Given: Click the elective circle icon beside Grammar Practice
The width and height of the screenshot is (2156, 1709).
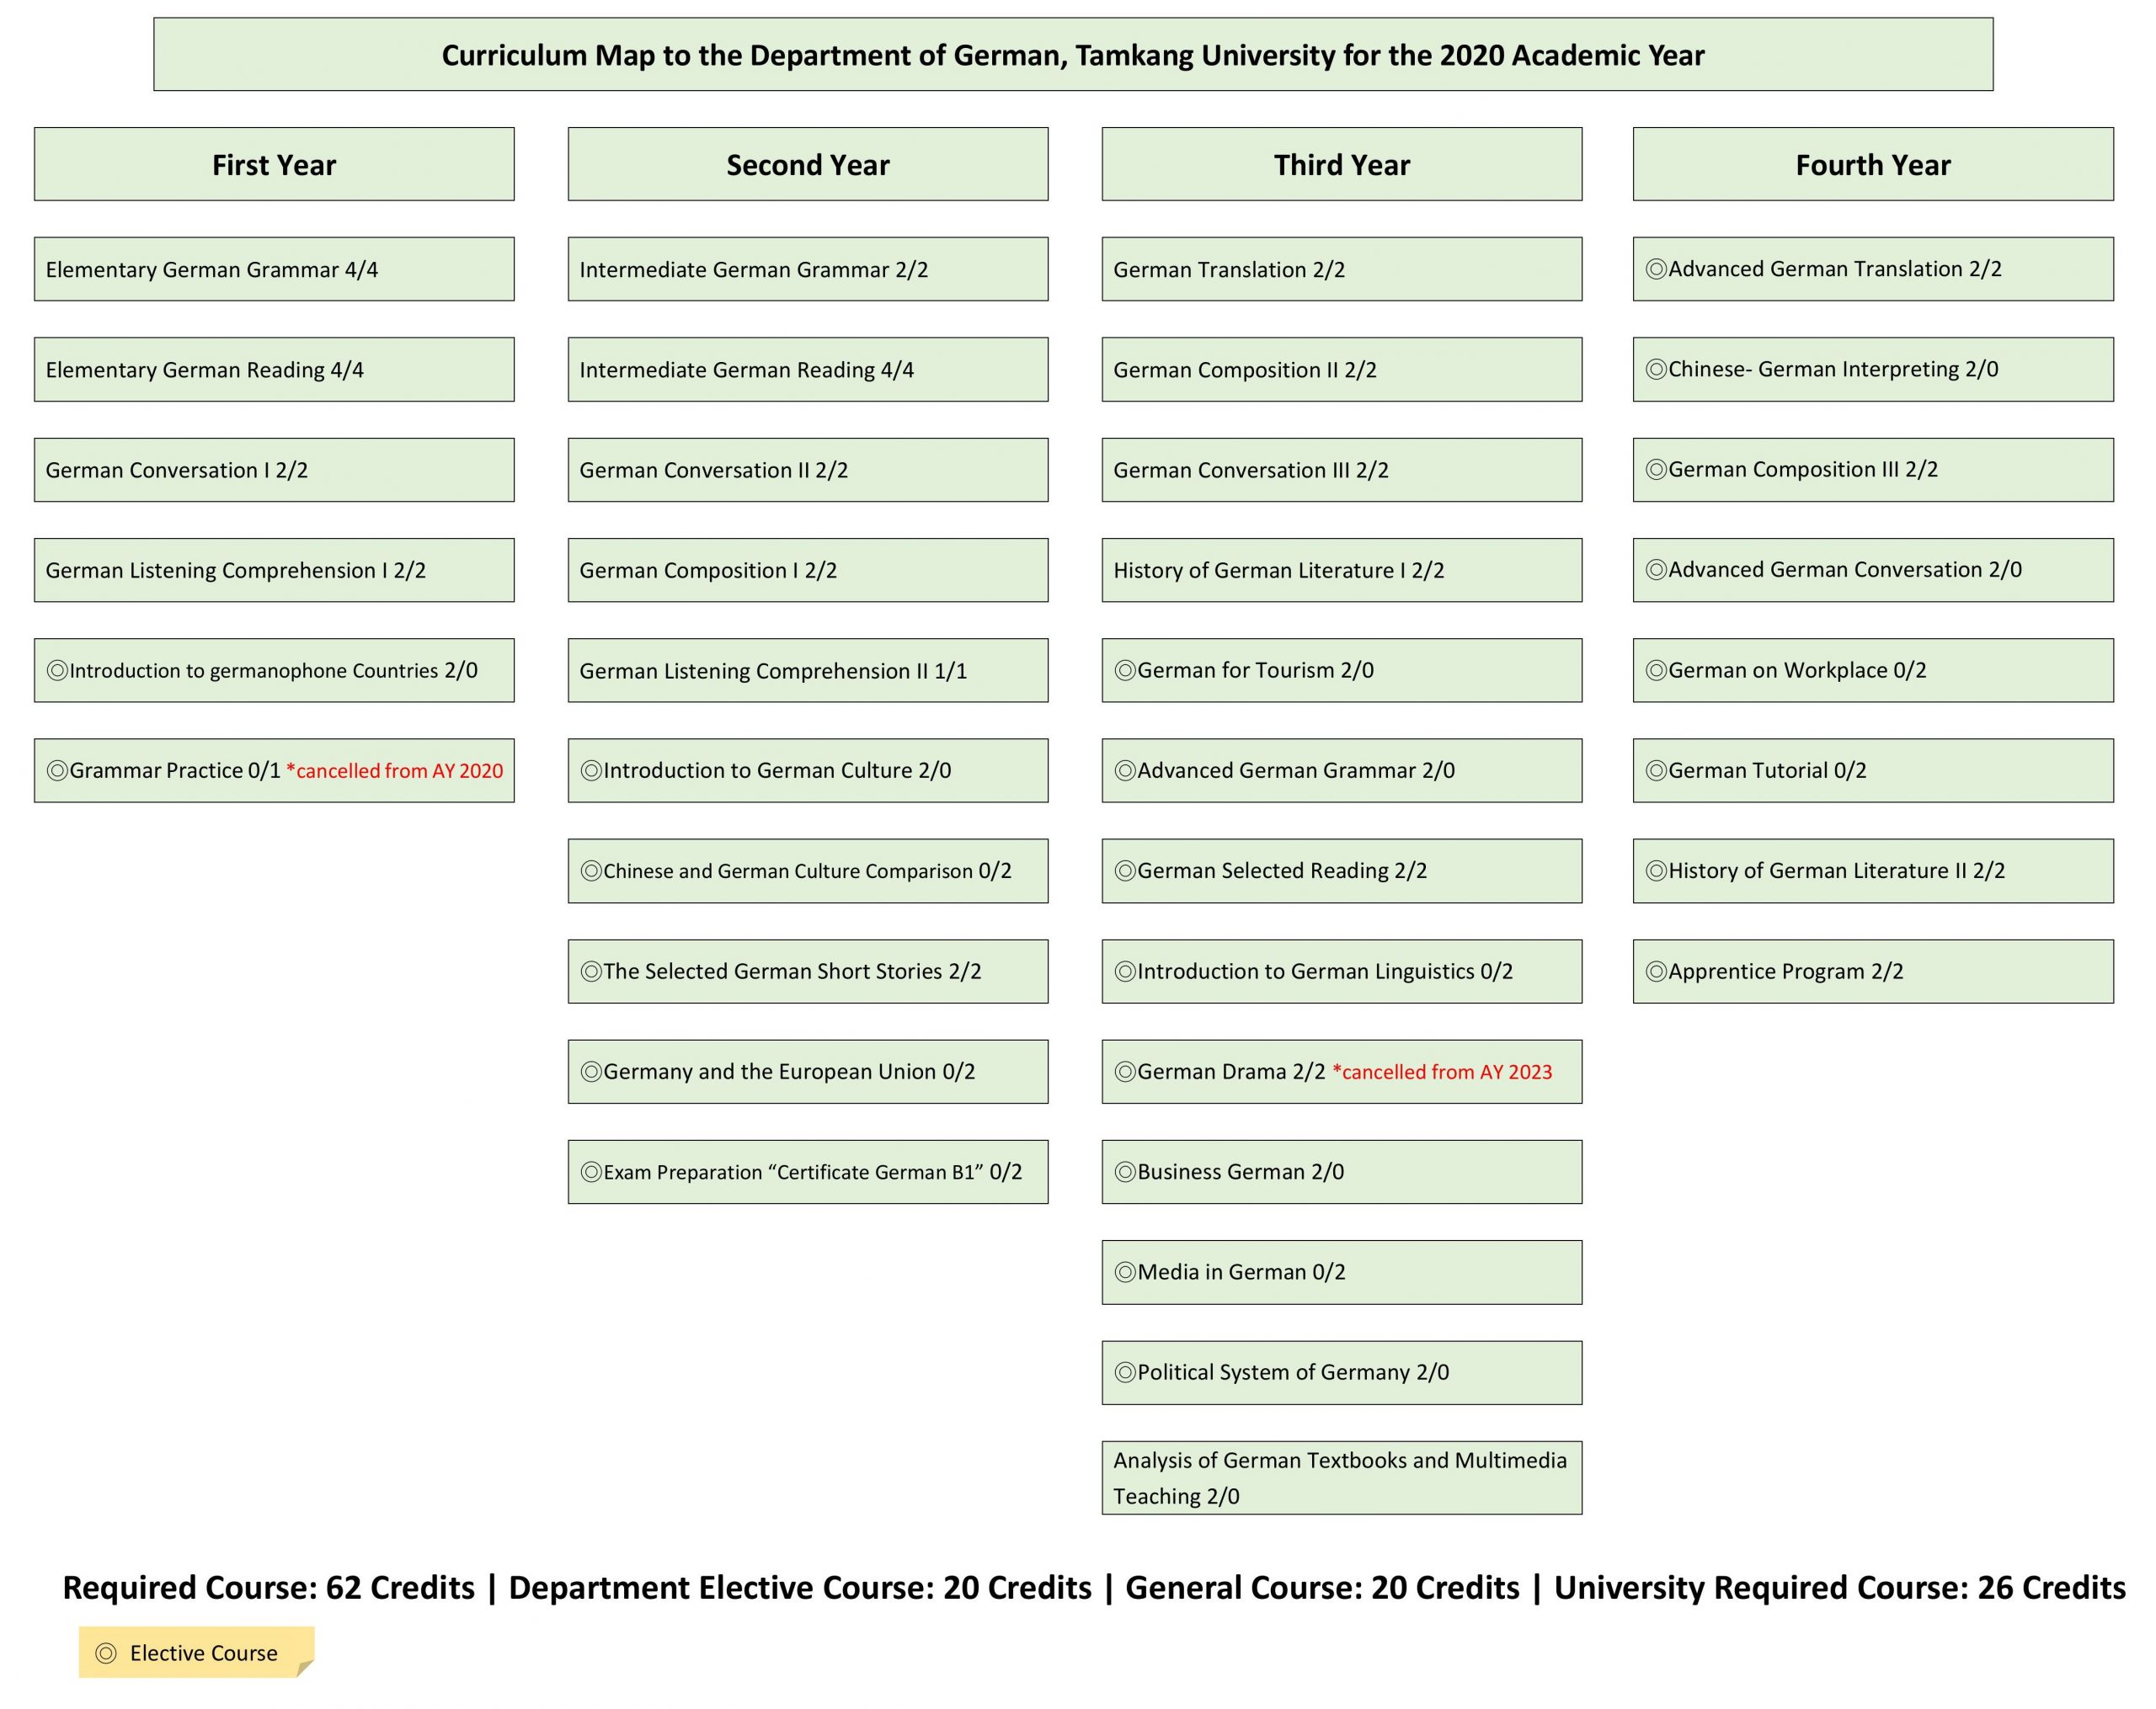Looking at the screenshot, I should tap(57, 770).
